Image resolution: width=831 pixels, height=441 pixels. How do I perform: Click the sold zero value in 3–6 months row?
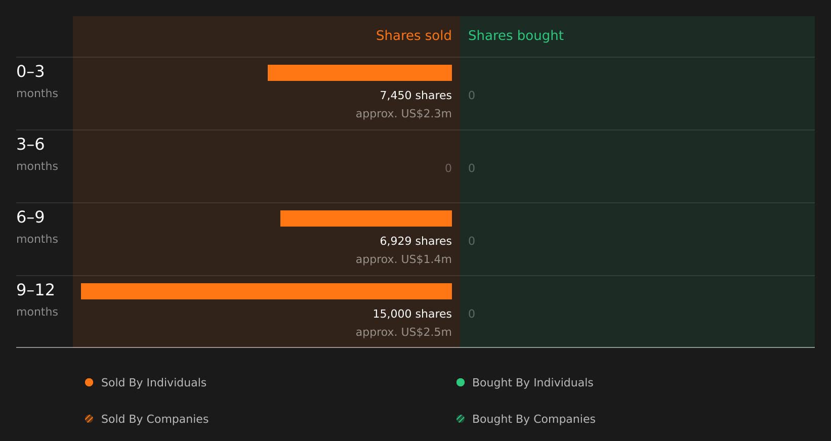(x=448, y=168)
